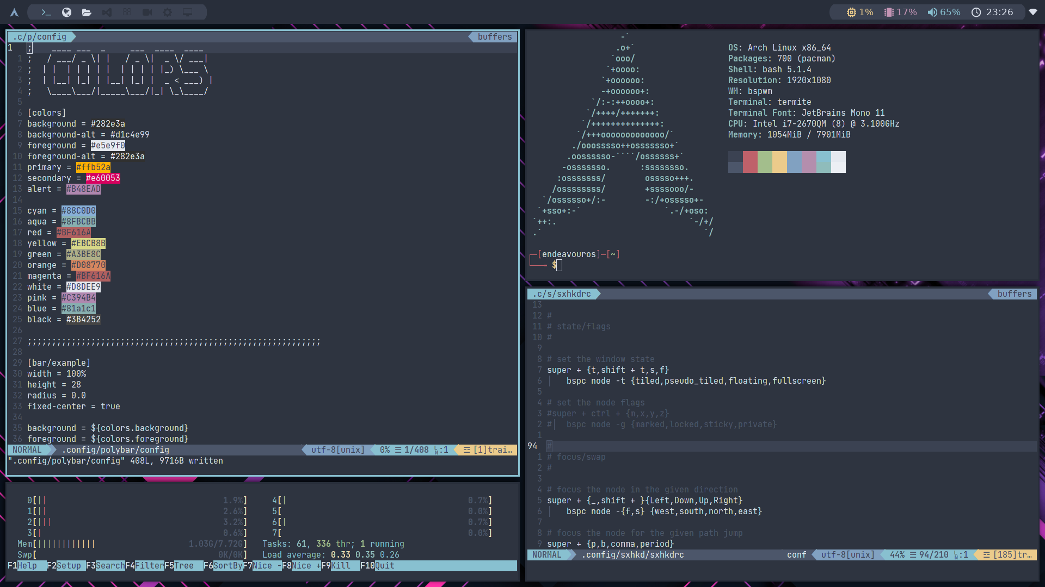Open the web browser globe icon

click(66, 12)
